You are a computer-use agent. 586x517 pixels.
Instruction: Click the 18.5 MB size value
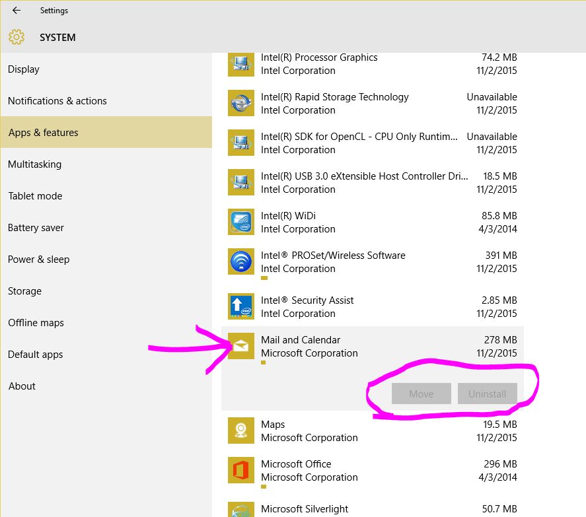tap(500, 176)
